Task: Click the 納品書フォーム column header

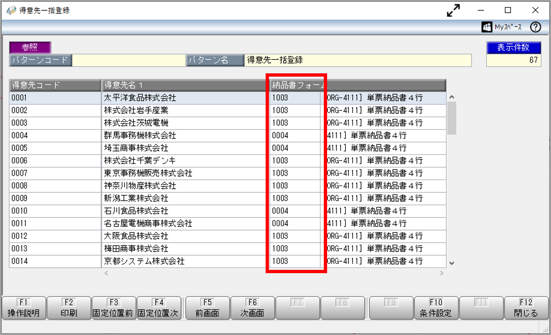Action: click(358, 85)
